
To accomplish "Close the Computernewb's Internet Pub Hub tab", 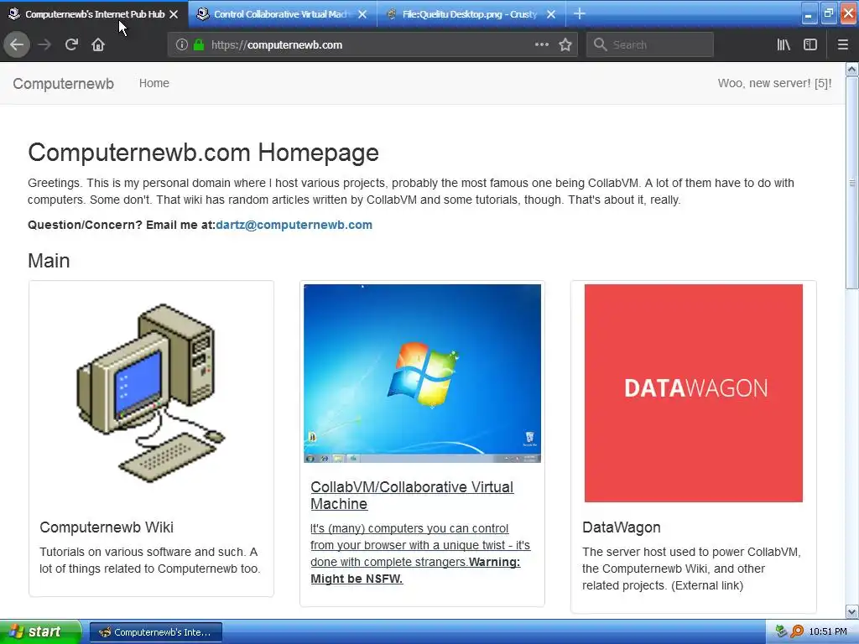I will pyautogui.click(x=174, y=14).
